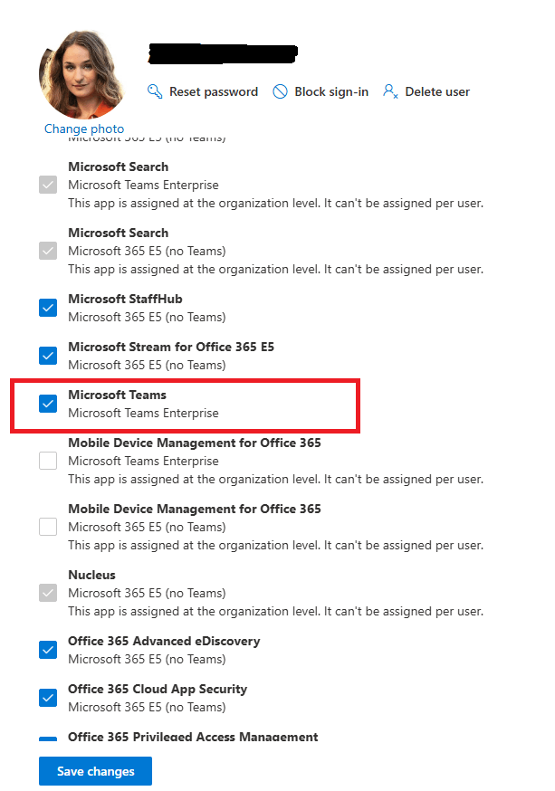Click the 'Nucleus' app label

[x=91, y=575]
